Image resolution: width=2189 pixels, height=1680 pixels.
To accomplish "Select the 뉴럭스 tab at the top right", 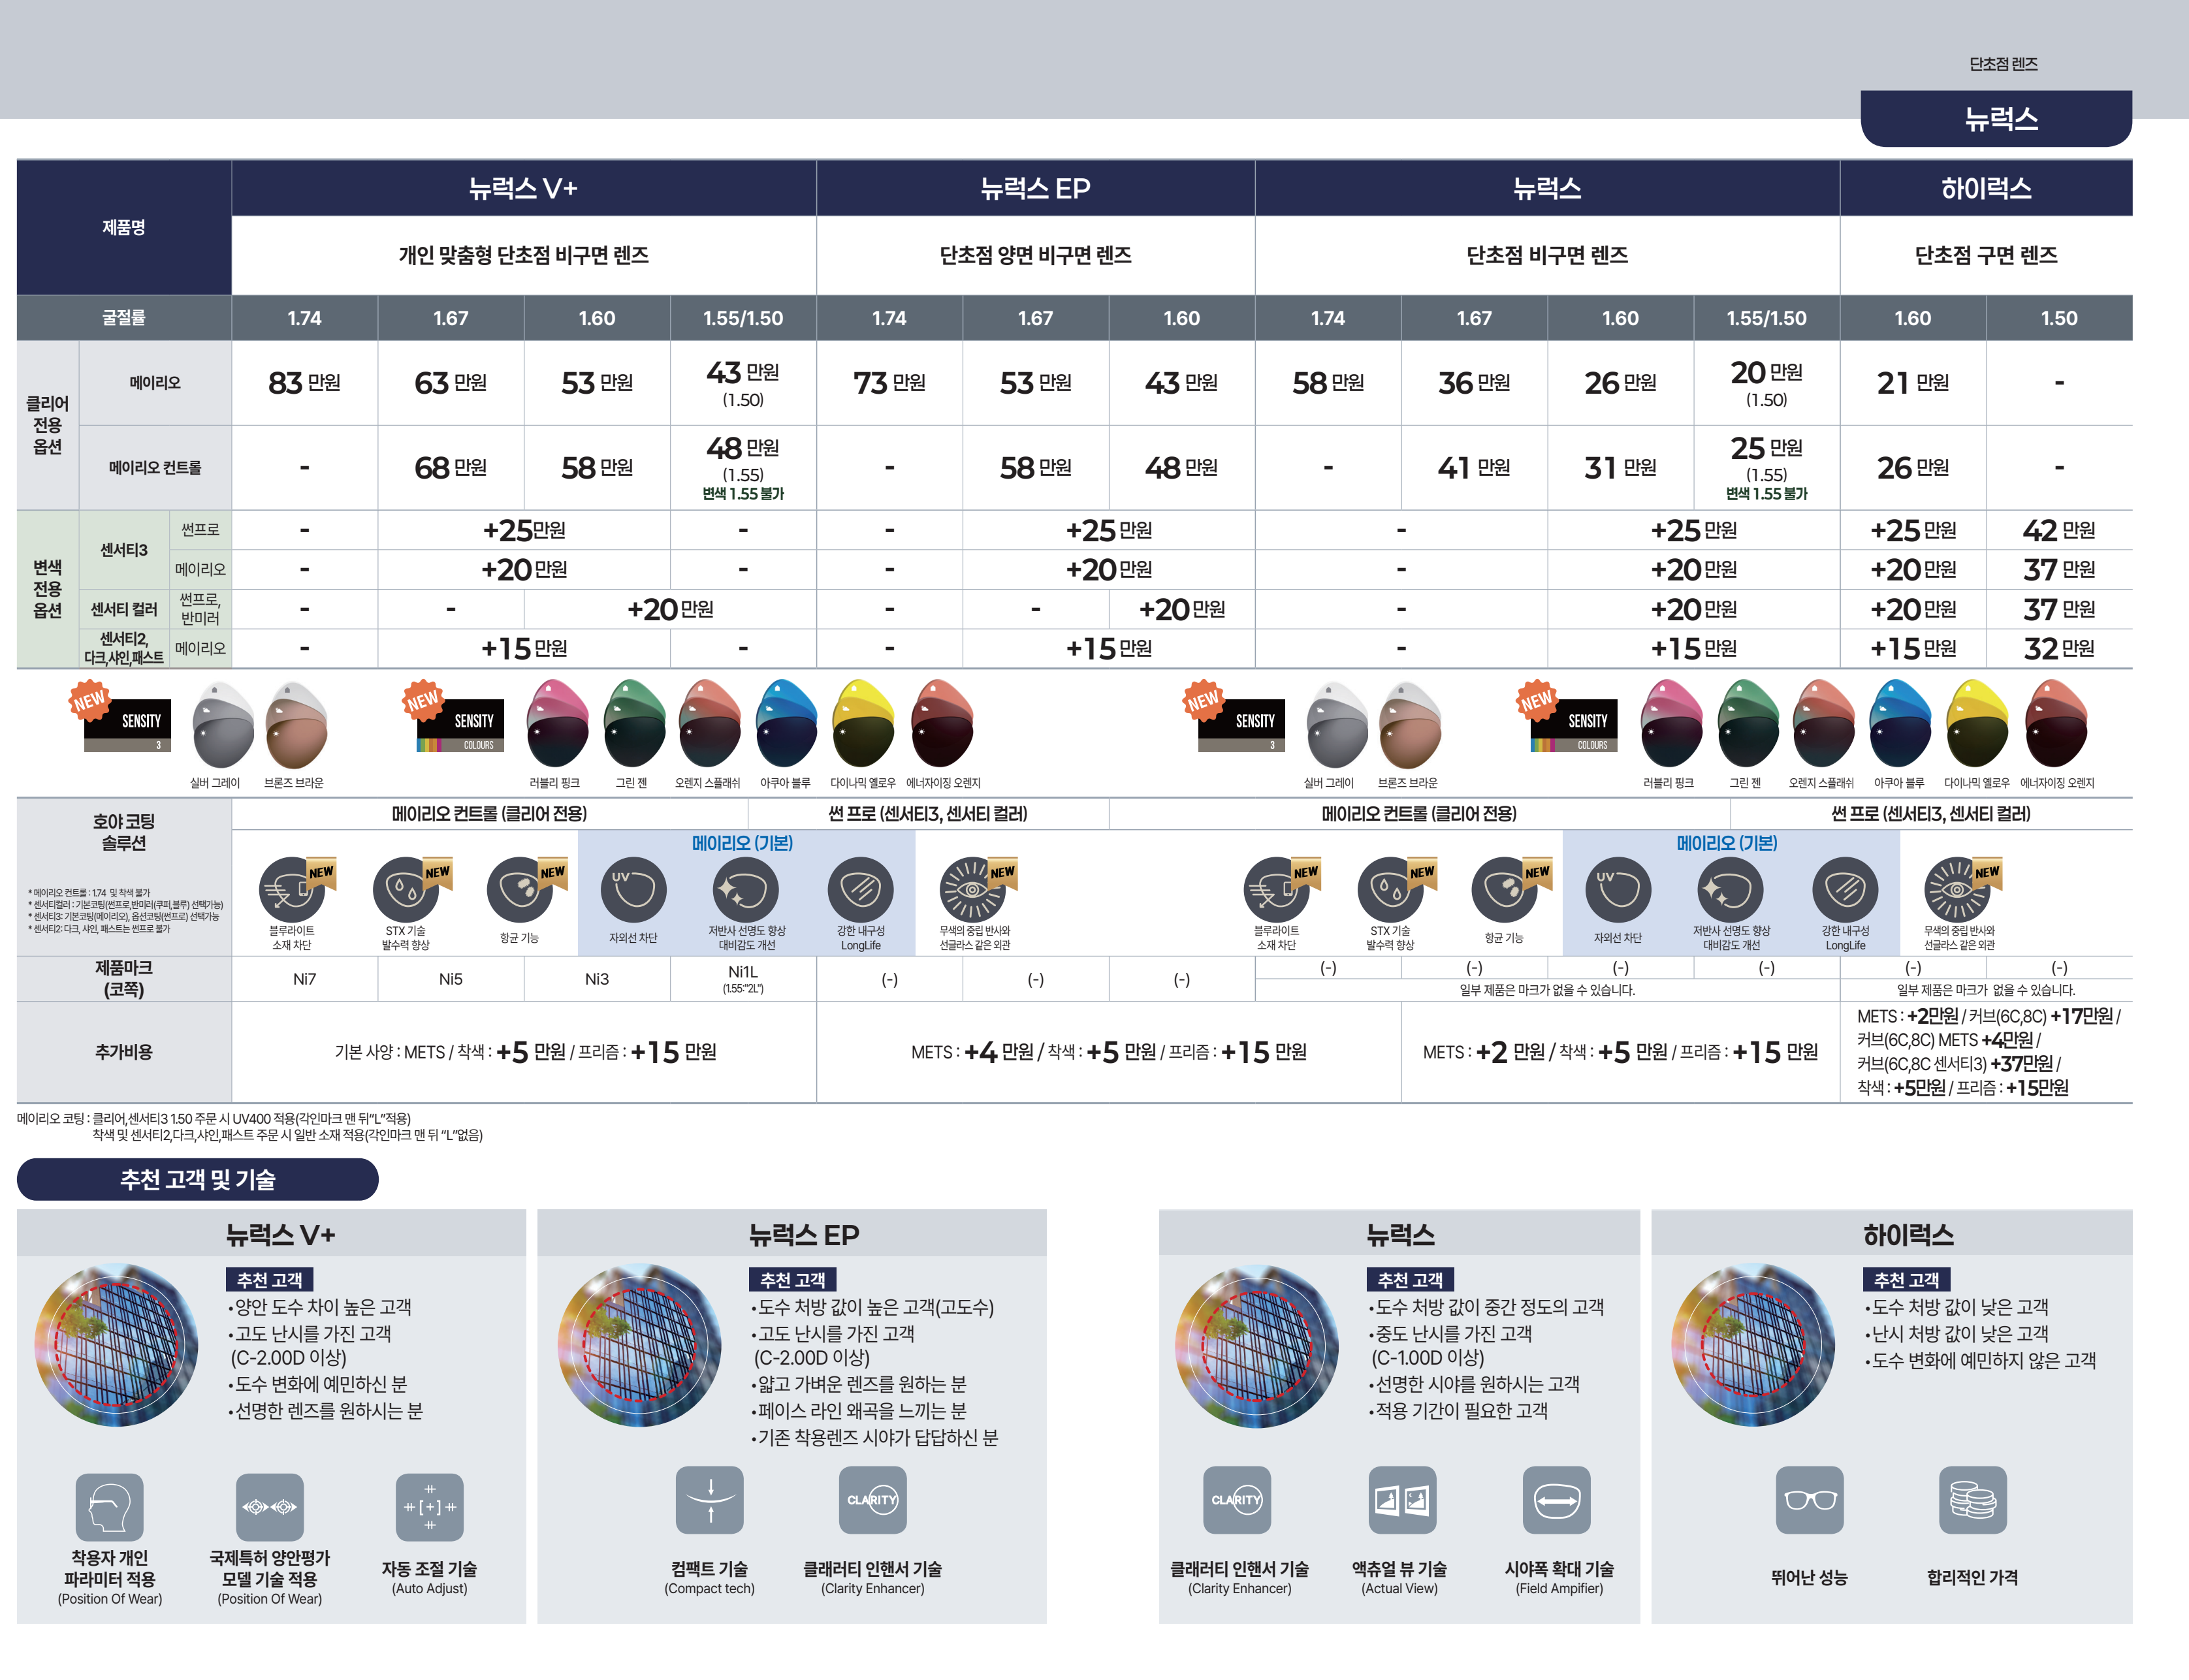I will tap(1996, 118).
